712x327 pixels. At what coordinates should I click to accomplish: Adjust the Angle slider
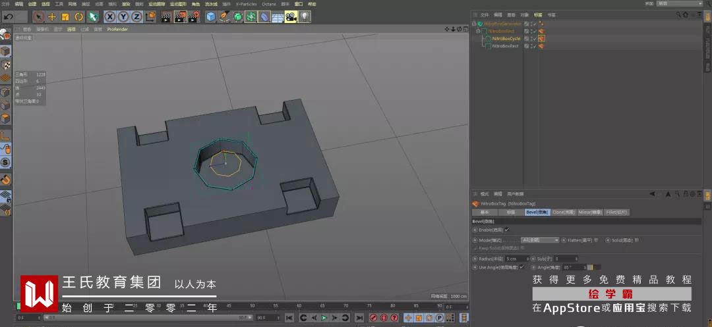pos(594,267)
